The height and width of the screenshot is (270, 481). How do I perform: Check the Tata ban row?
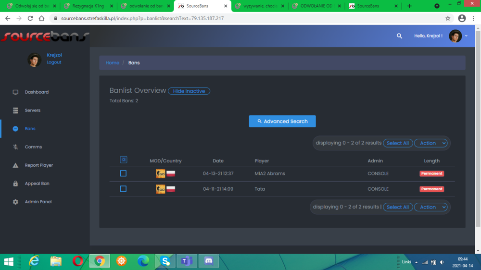123,189
